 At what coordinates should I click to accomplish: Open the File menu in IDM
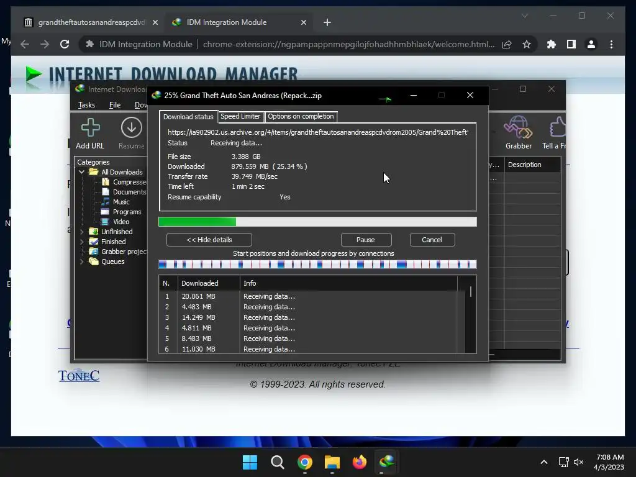pyautogui.click(x=115, y=105)
